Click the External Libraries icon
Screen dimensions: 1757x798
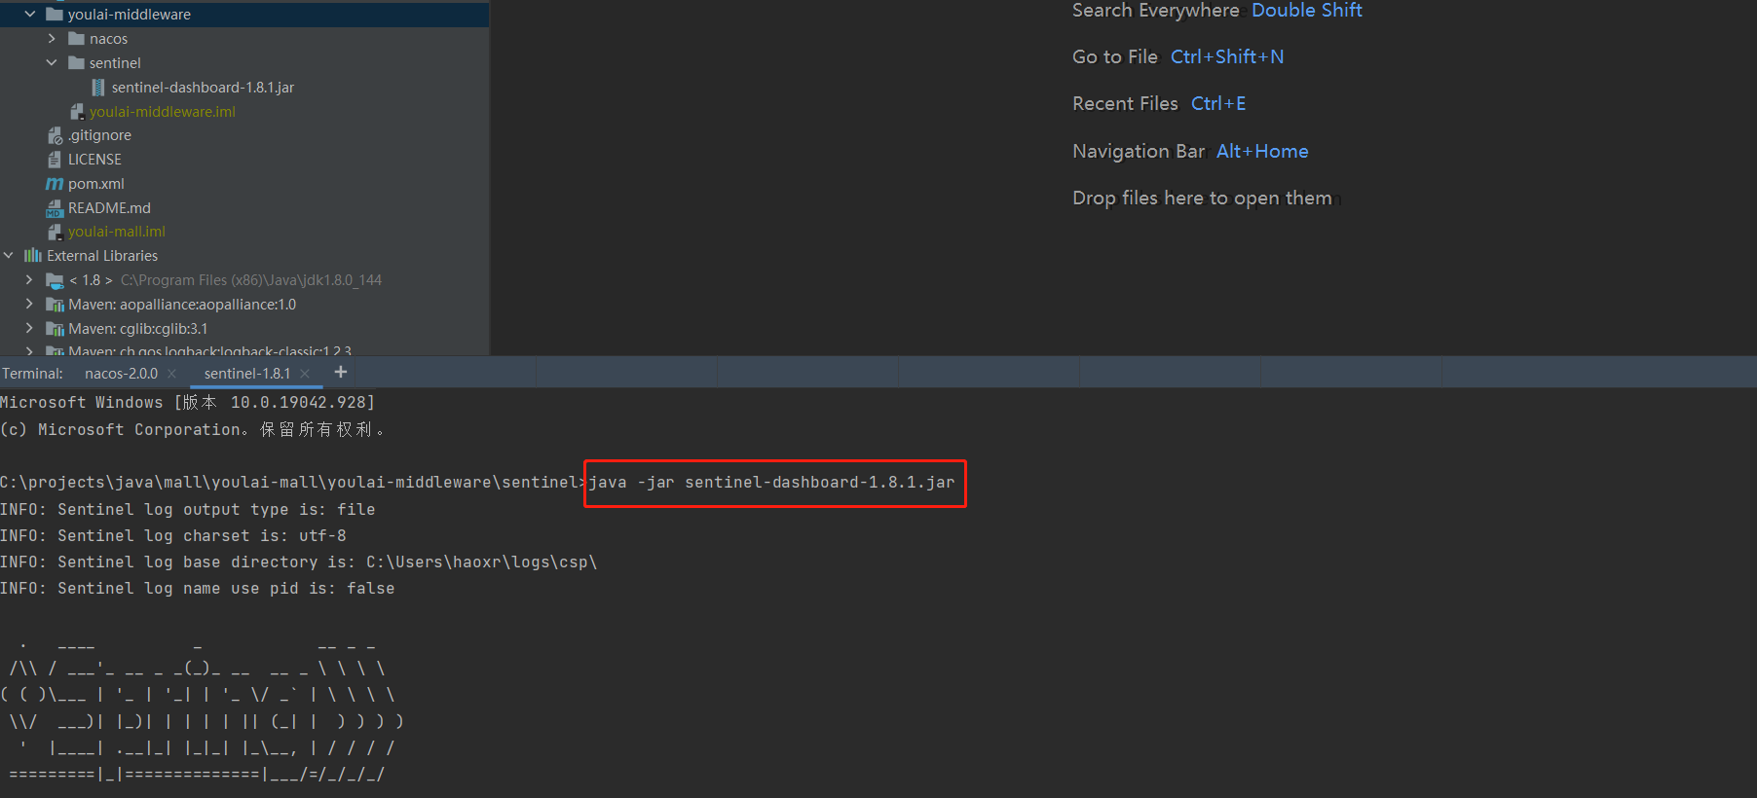33,256
